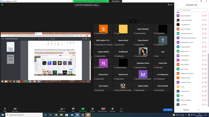209x117 pixels.
Task: Open Microsoft Store from taskbar
Action: tap(67, 115)
